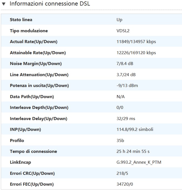Screen dimensions: 182x194
Task: Select the Interleave Depth value 0/0
Action: click(x=120, y=108)
